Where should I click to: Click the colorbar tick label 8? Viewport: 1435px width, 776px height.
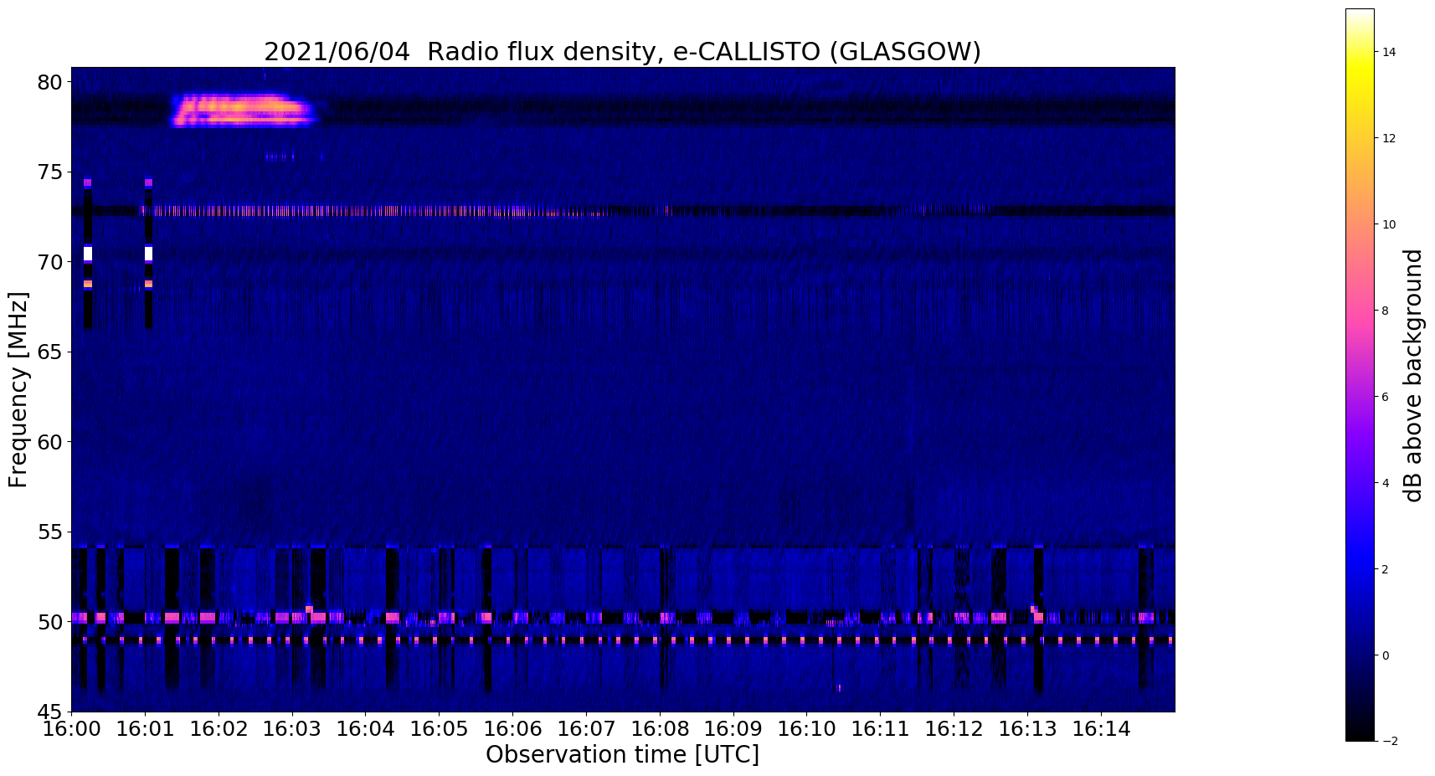coord(1386,311)
